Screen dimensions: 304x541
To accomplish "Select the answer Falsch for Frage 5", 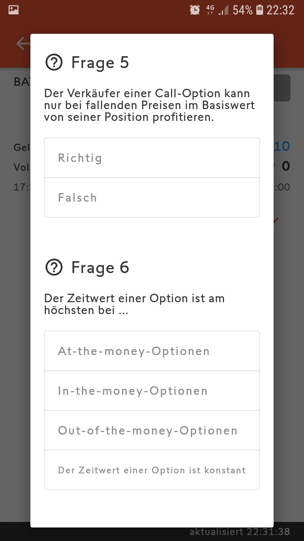I will coord(152,198).
